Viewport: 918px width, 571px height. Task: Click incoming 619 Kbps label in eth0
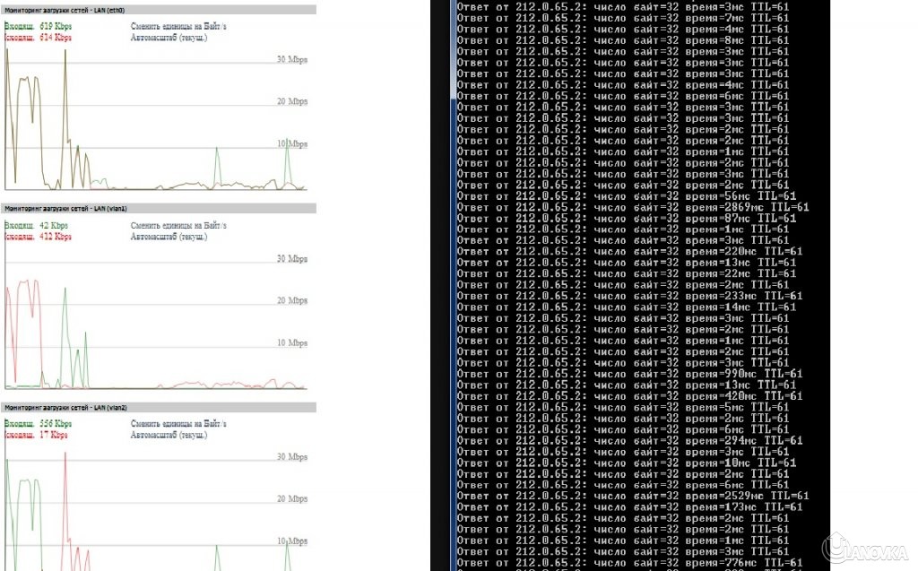(37, 27)
